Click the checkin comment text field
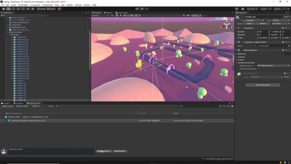This screenshot has height=164, width=291. (x=51, y=151)
